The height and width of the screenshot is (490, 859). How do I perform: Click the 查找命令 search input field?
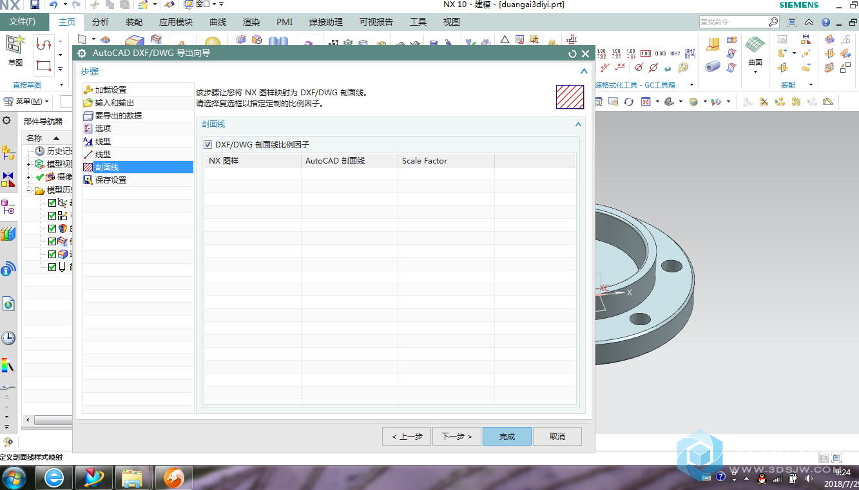[733, 22]
